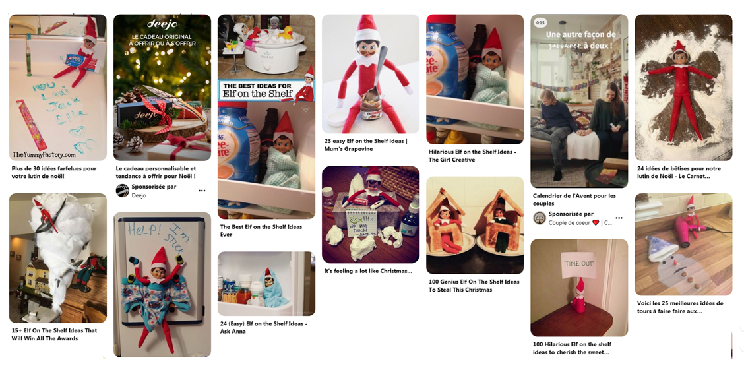Open the melted snowman hairdryer elf pin
Viewport: 744px width, 372px height.
pyautogui.click(x=683, y=244)
